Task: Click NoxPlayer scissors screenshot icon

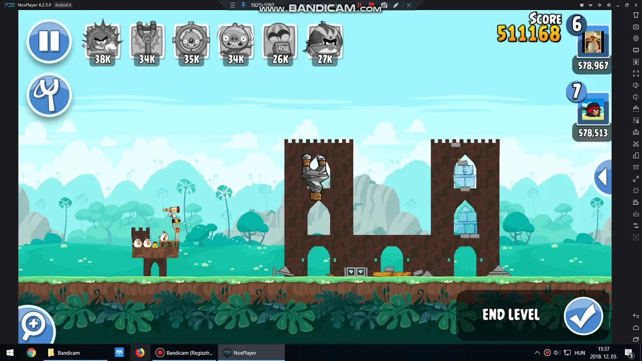Action: (636, 144)
